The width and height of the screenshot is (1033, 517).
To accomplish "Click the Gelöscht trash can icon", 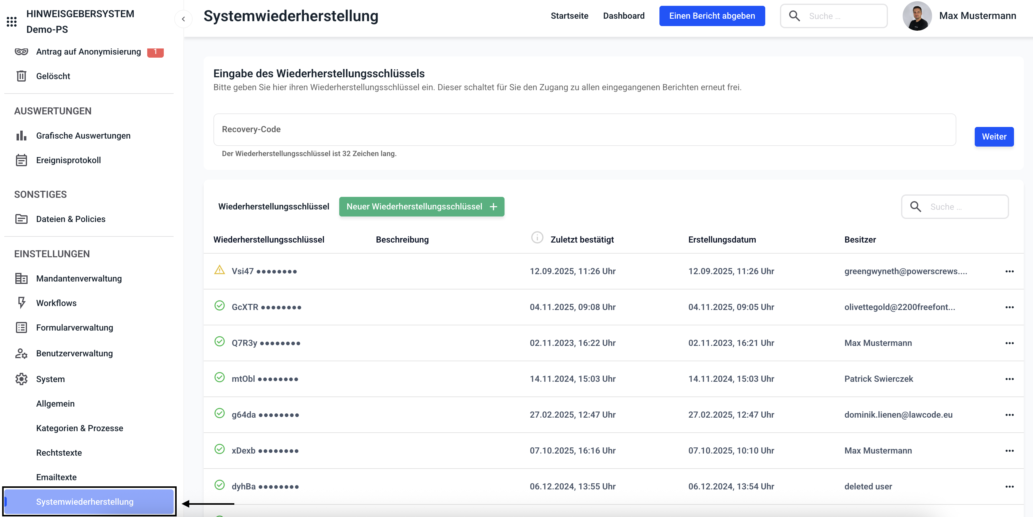I will coord(21,76).
